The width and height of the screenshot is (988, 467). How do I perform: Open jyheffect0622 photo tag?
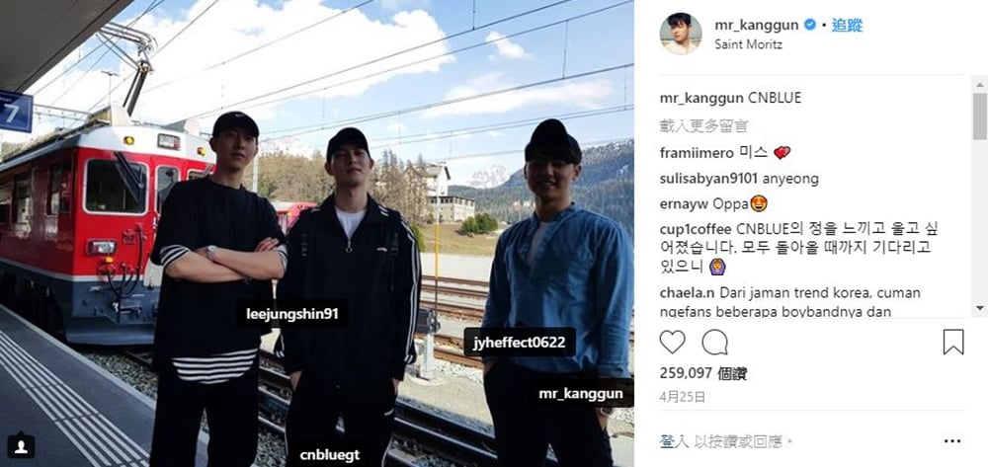coord(520,343)
